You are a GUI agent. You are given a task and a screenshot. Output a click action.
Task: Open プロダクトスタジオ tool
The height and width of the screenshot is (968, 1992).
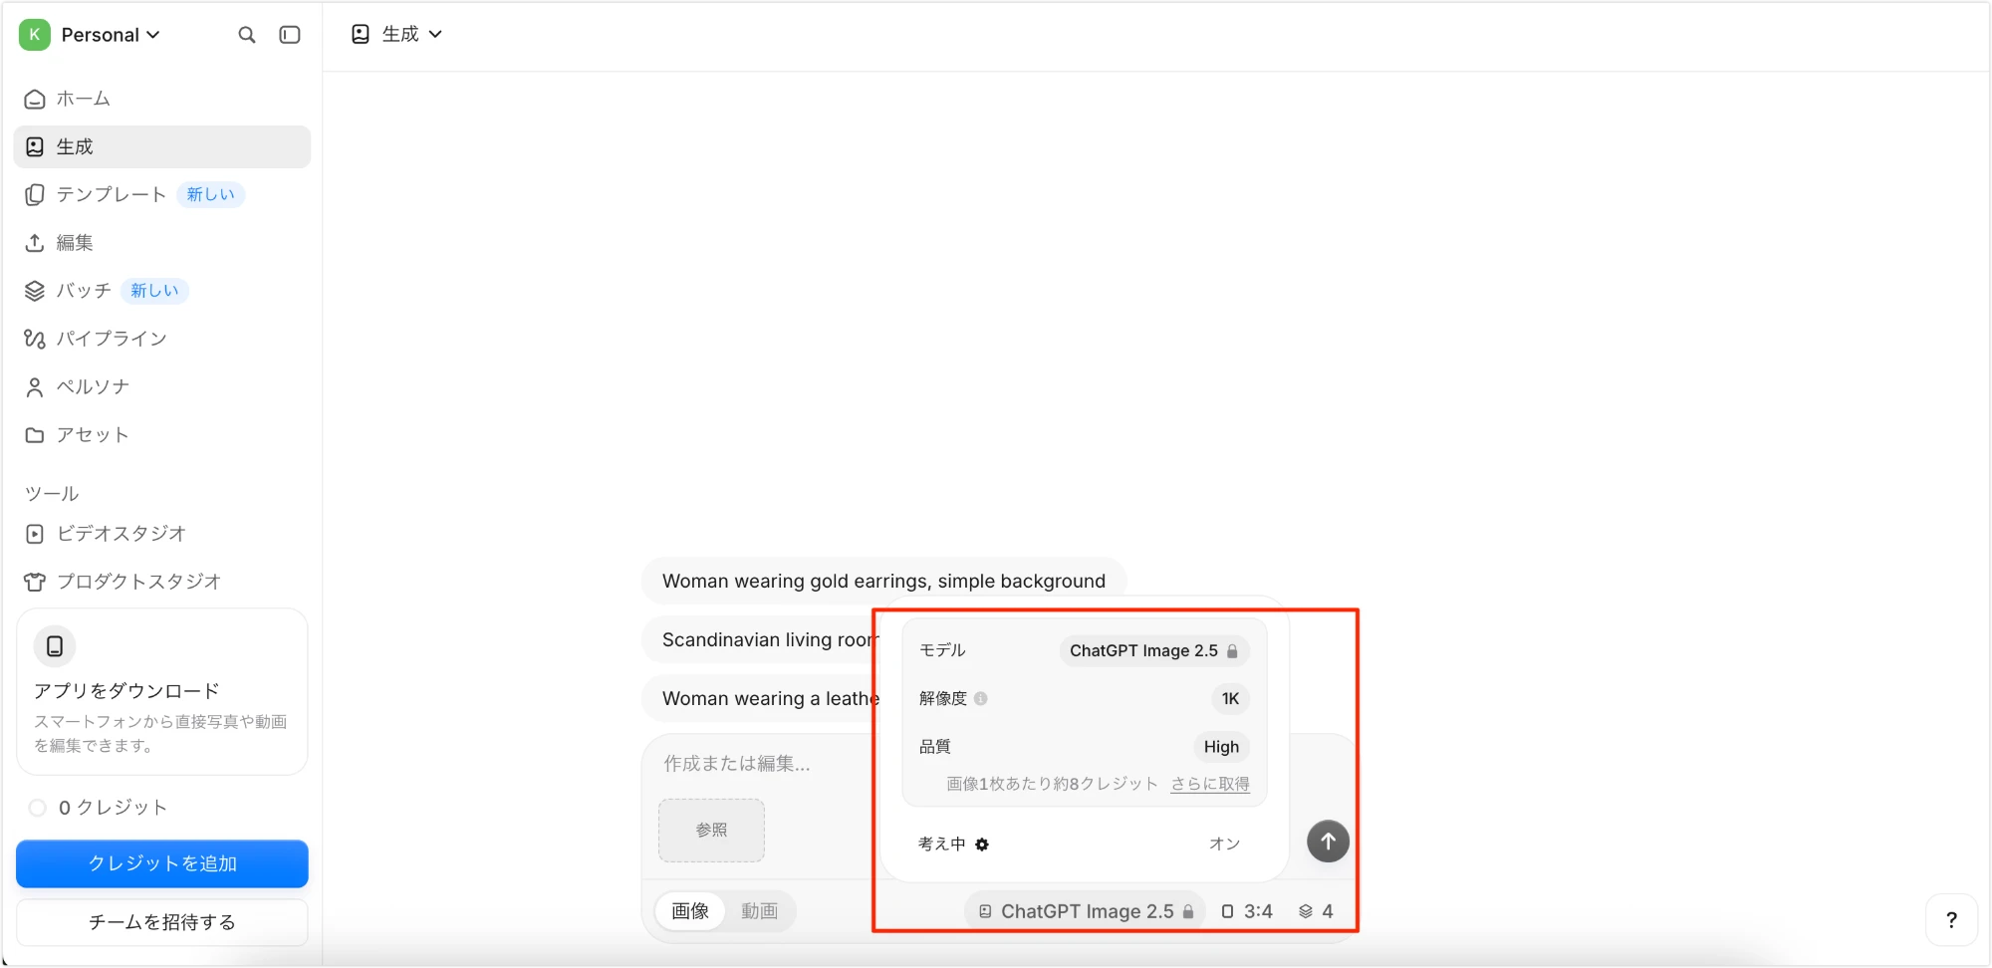[x=162, y=582]
